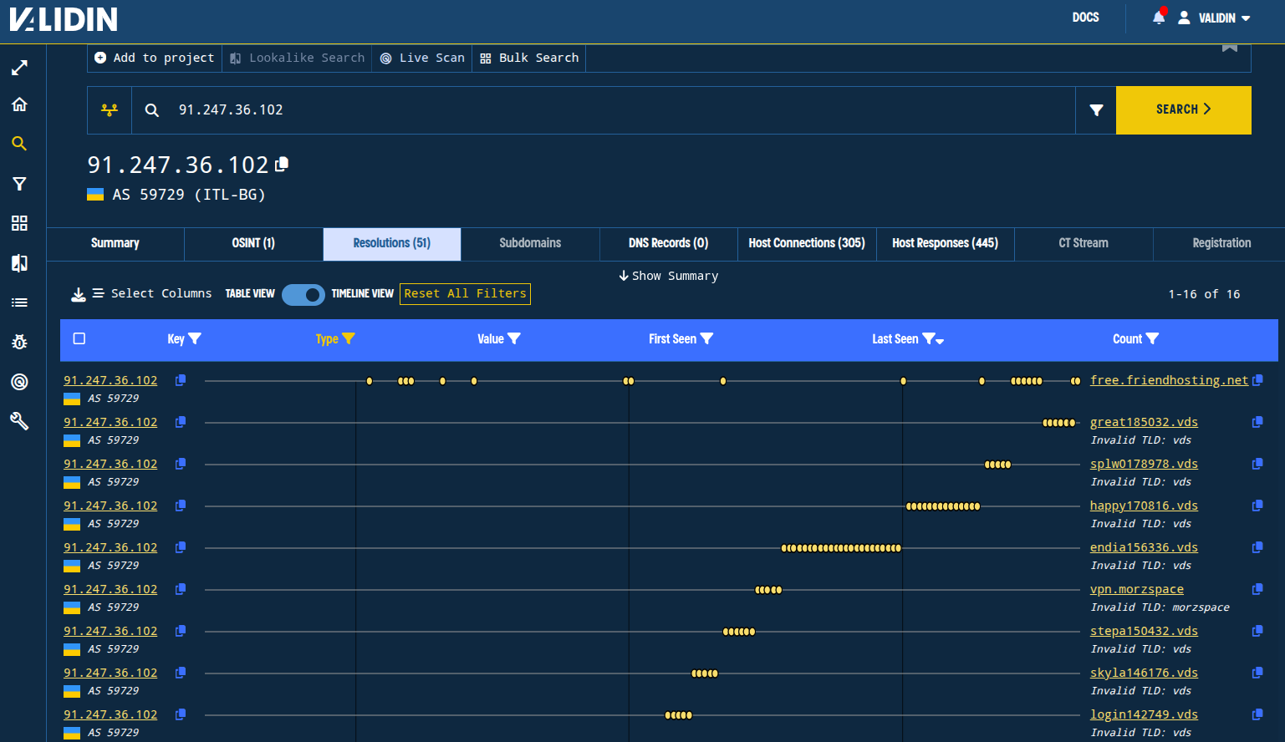The width and height of the screenshot is (1285, 742).
Task: Copy great185032.vds value
Action: pos(1257,422)
